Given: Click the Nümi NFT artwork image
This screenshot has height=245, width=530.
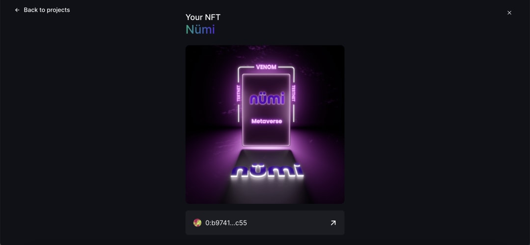Looking at the screenshot, I should (265, 124).
